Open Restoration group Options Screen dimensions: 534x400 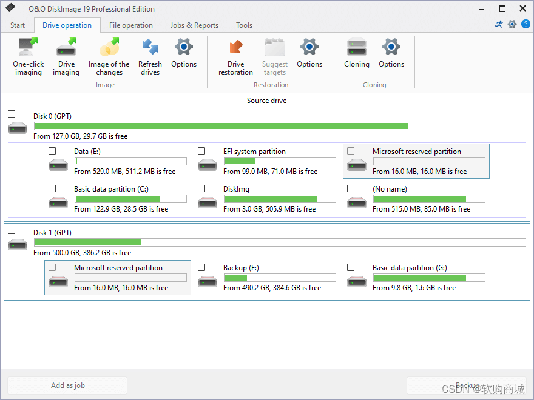pyautogui.click(x=309, y=53)
